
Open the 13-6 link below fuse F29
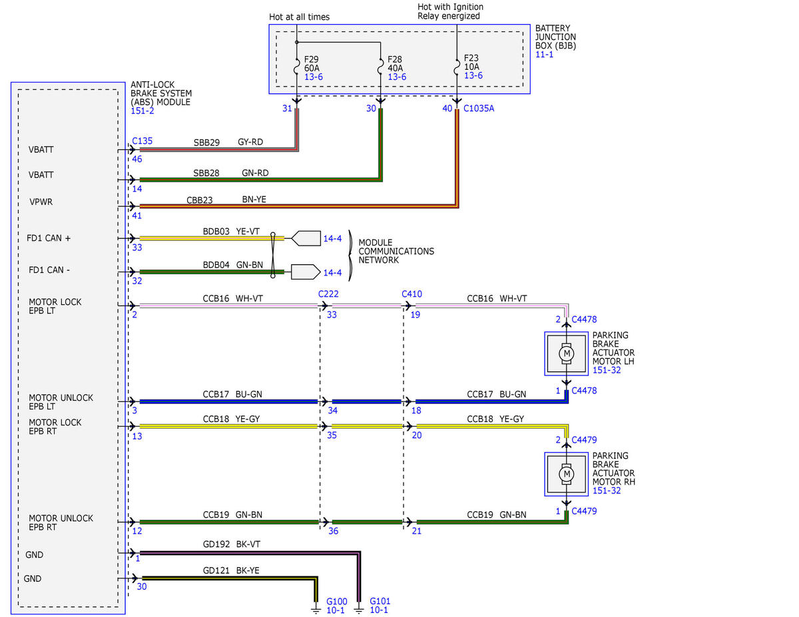[x=314, y=77]
